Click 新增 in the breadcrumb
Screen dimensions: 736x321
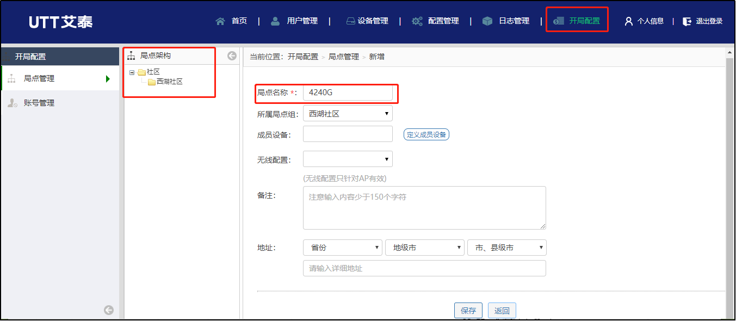(x=377, y=57)
